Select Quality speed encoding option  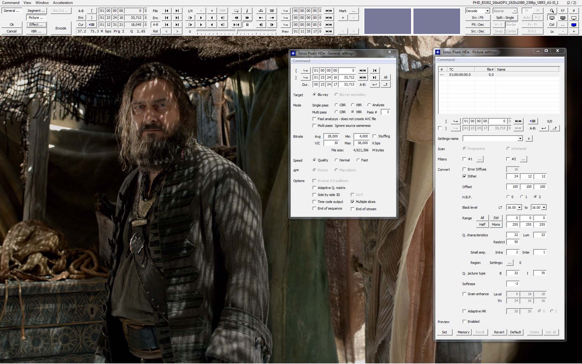coord(315,160)
